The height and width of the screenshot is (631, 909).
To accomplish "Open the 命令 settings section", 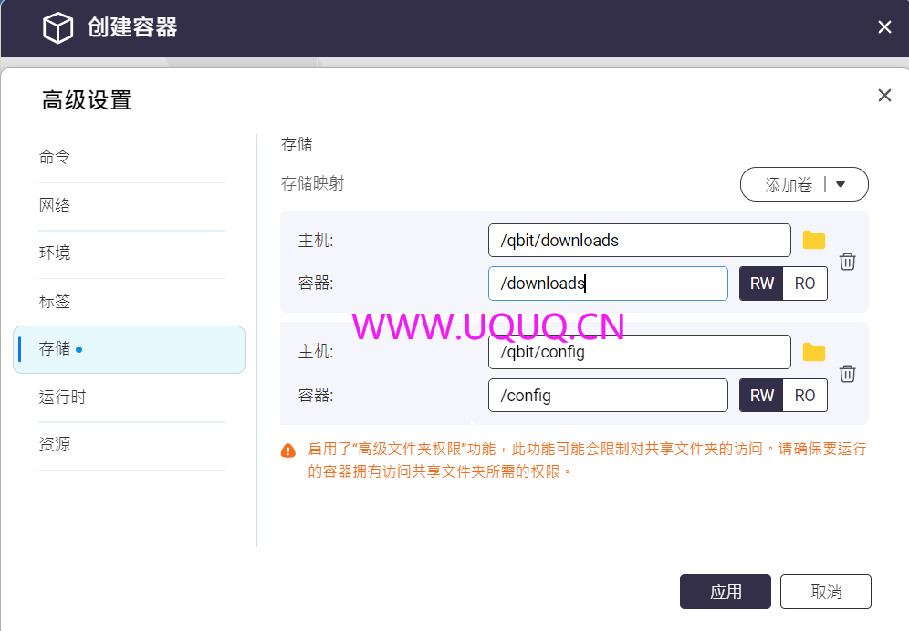I will [x=55, y=157].
